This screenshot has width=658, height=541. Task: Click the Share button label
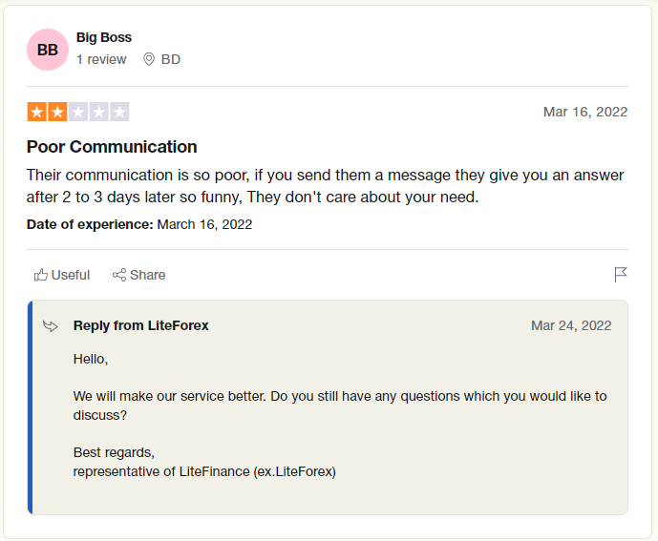(148, 275)
